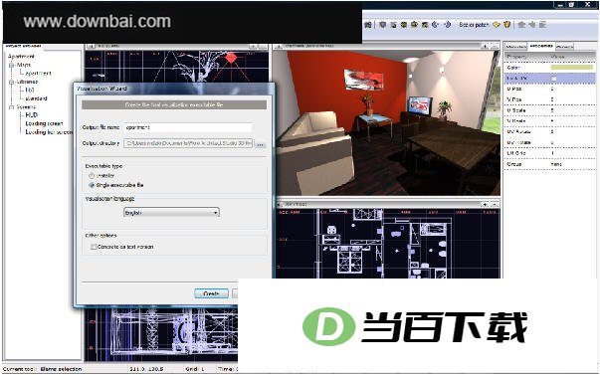
Task: Select the Group property value
Action: [557, 164]
